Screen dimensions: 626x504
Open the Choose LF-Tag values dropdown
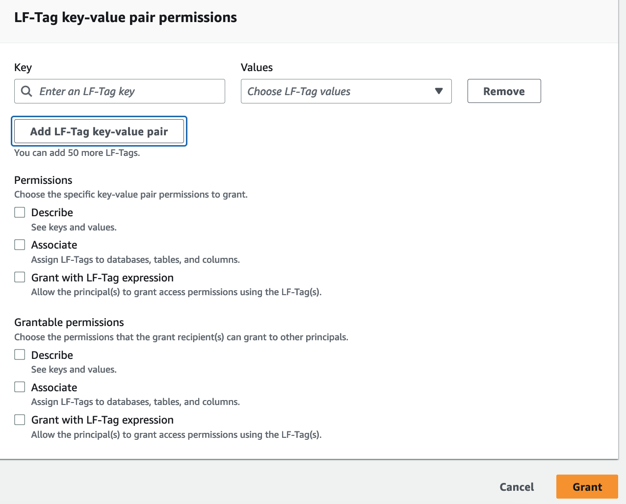point(346,91)
